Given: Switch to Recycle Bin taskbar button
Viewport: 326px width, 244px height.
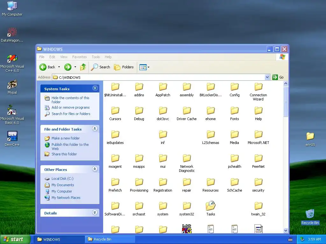Looking at the screenshot, I should tap(110, 239).
